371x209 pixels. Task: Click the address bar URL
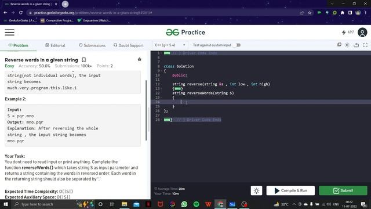point(93,13)
